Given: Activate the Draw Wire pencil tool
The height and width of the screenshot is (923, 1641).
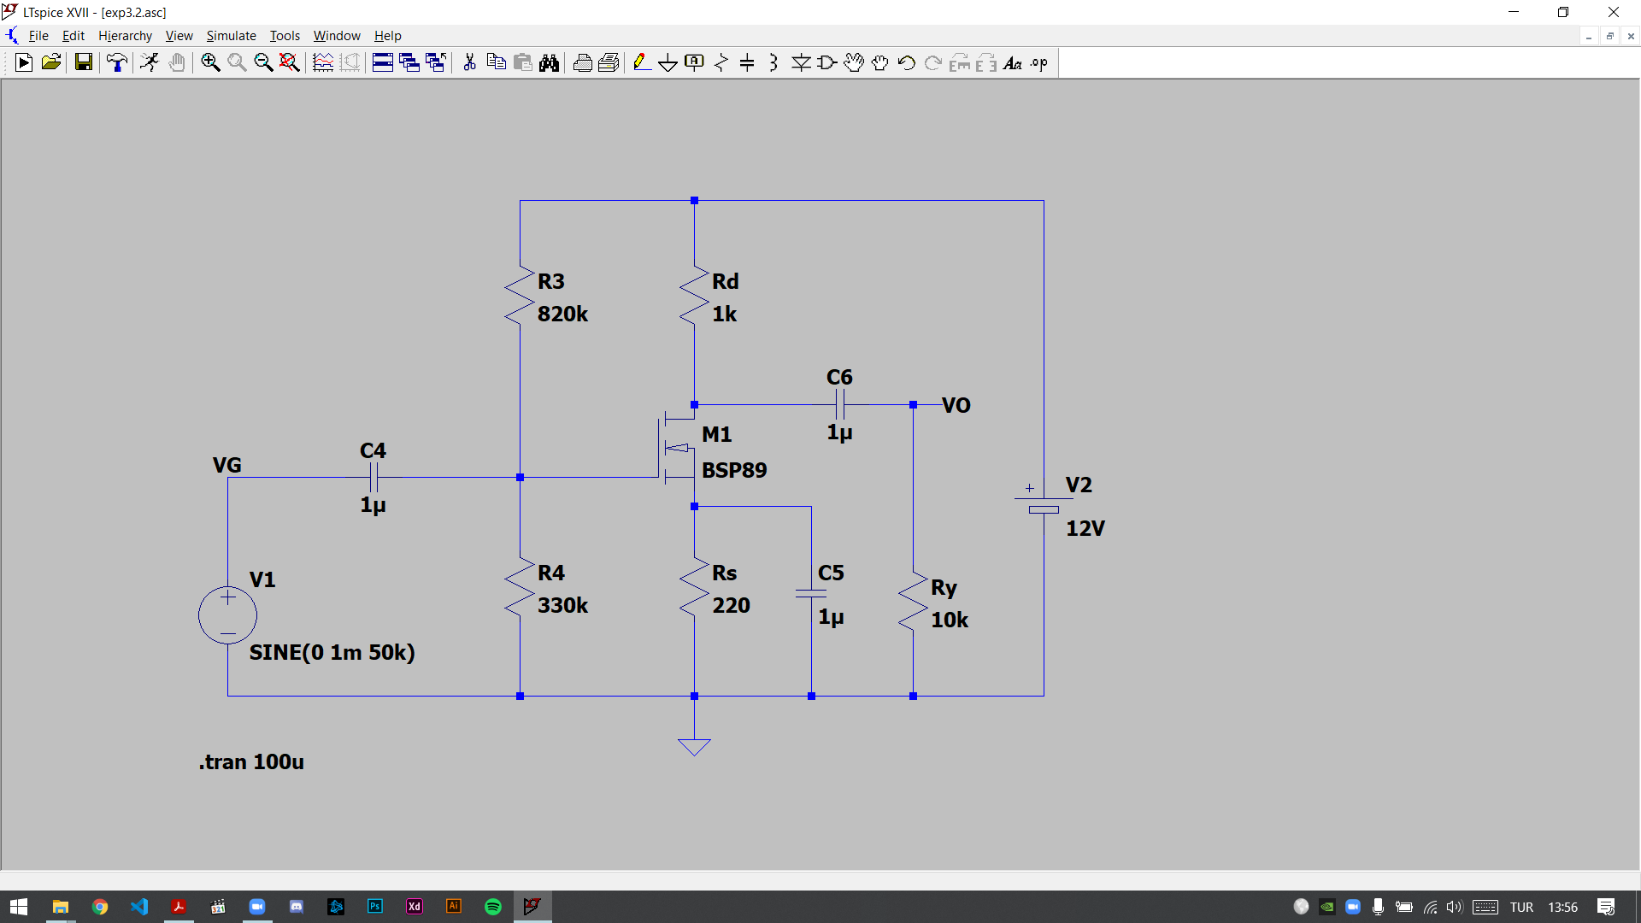Looking at the screenshot, I should 641,62.
